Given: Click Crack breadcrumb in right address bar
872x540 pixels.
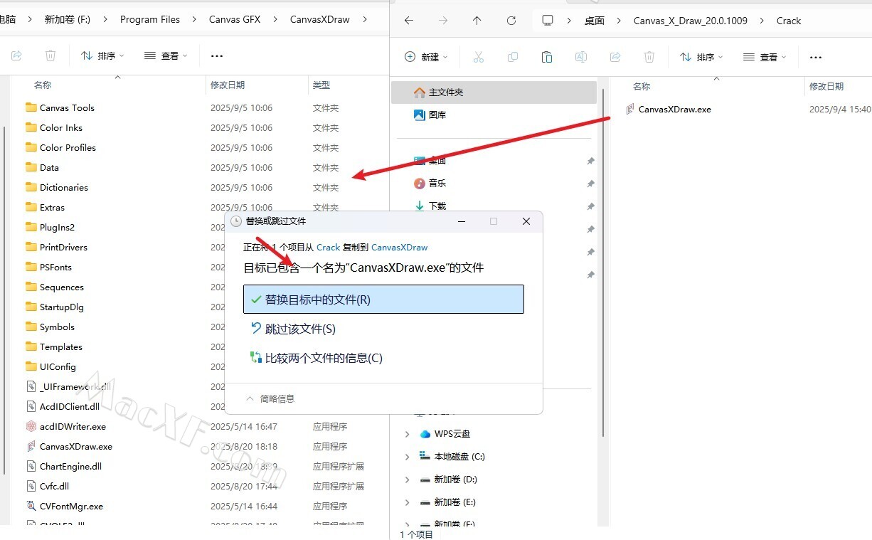Looking at the screenshot, I should (789, 21).
